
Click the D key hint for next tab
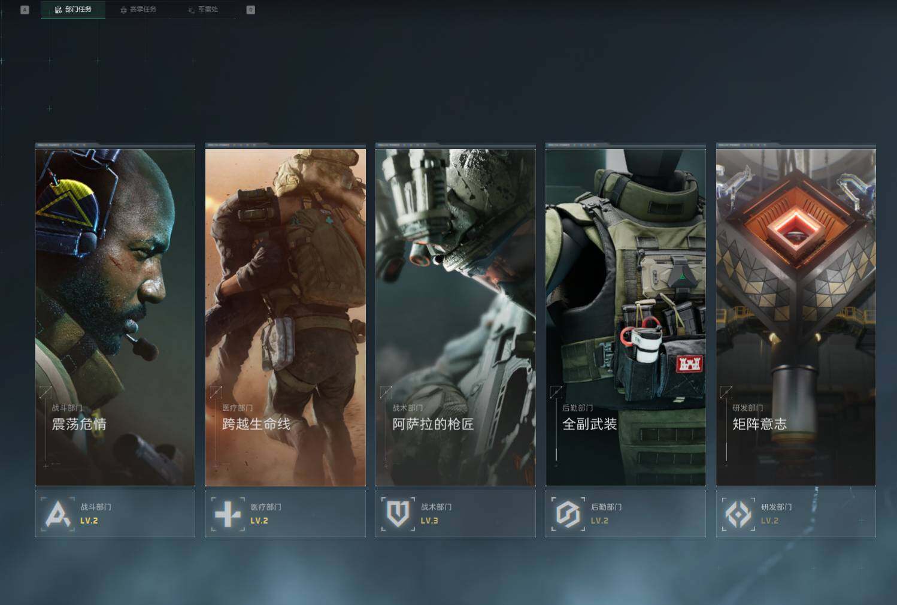(x=250, y=10)
